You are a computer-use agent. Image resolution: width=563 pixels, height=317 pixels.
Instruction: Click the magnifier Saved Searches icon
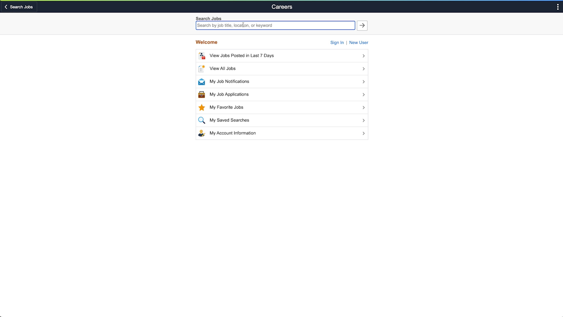tap(201, 120)
